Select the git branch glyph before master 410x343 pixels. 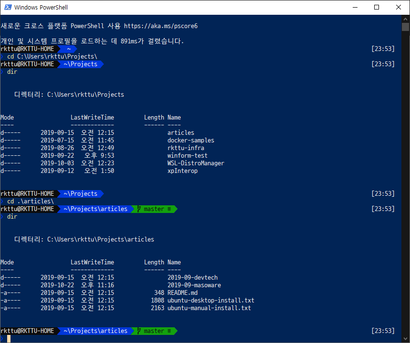coord(138,209)
